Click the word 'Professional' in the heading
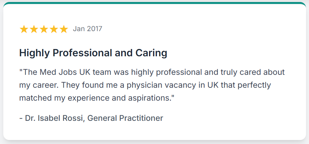 (x=81, y=53)
